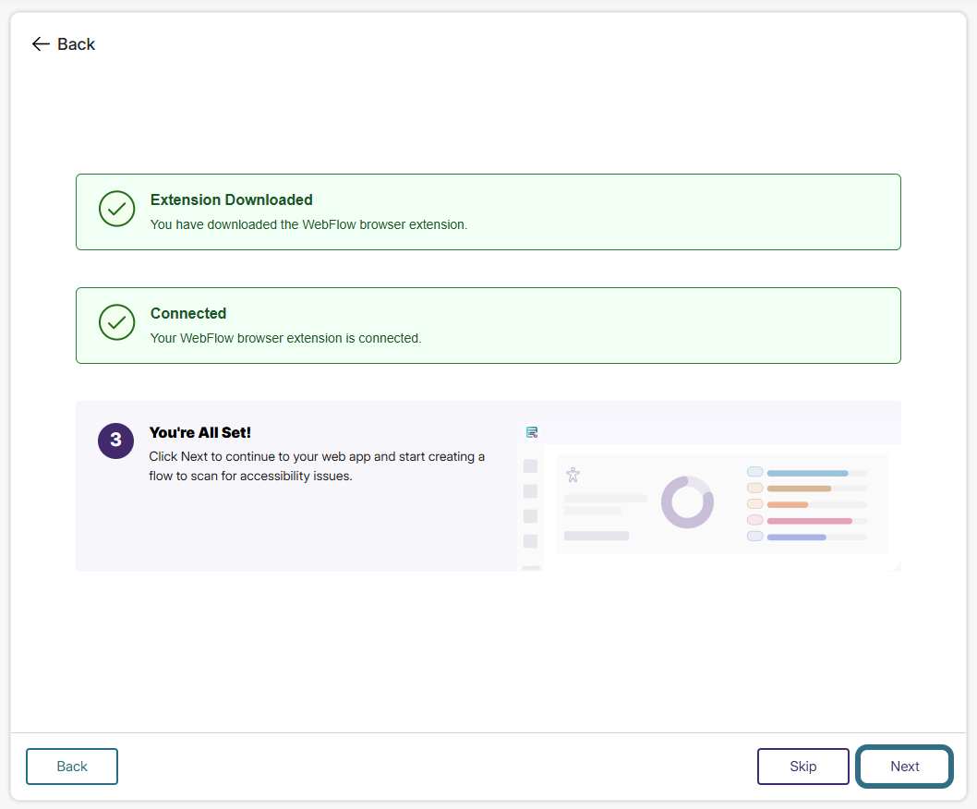This screenshot has height=809, width=977.
Task: Click the Next button
Action: coord(904,766)
